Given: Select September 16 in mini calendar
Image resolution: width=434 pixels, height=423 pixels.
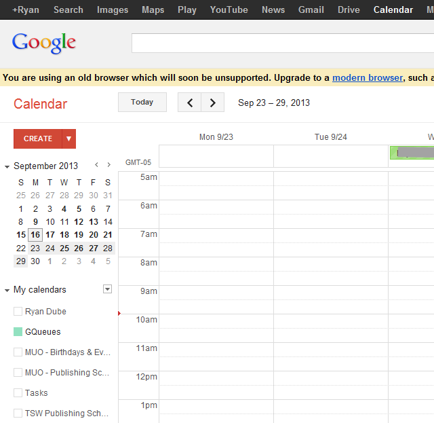Looking at the screenshot, I should coord(35,235).
